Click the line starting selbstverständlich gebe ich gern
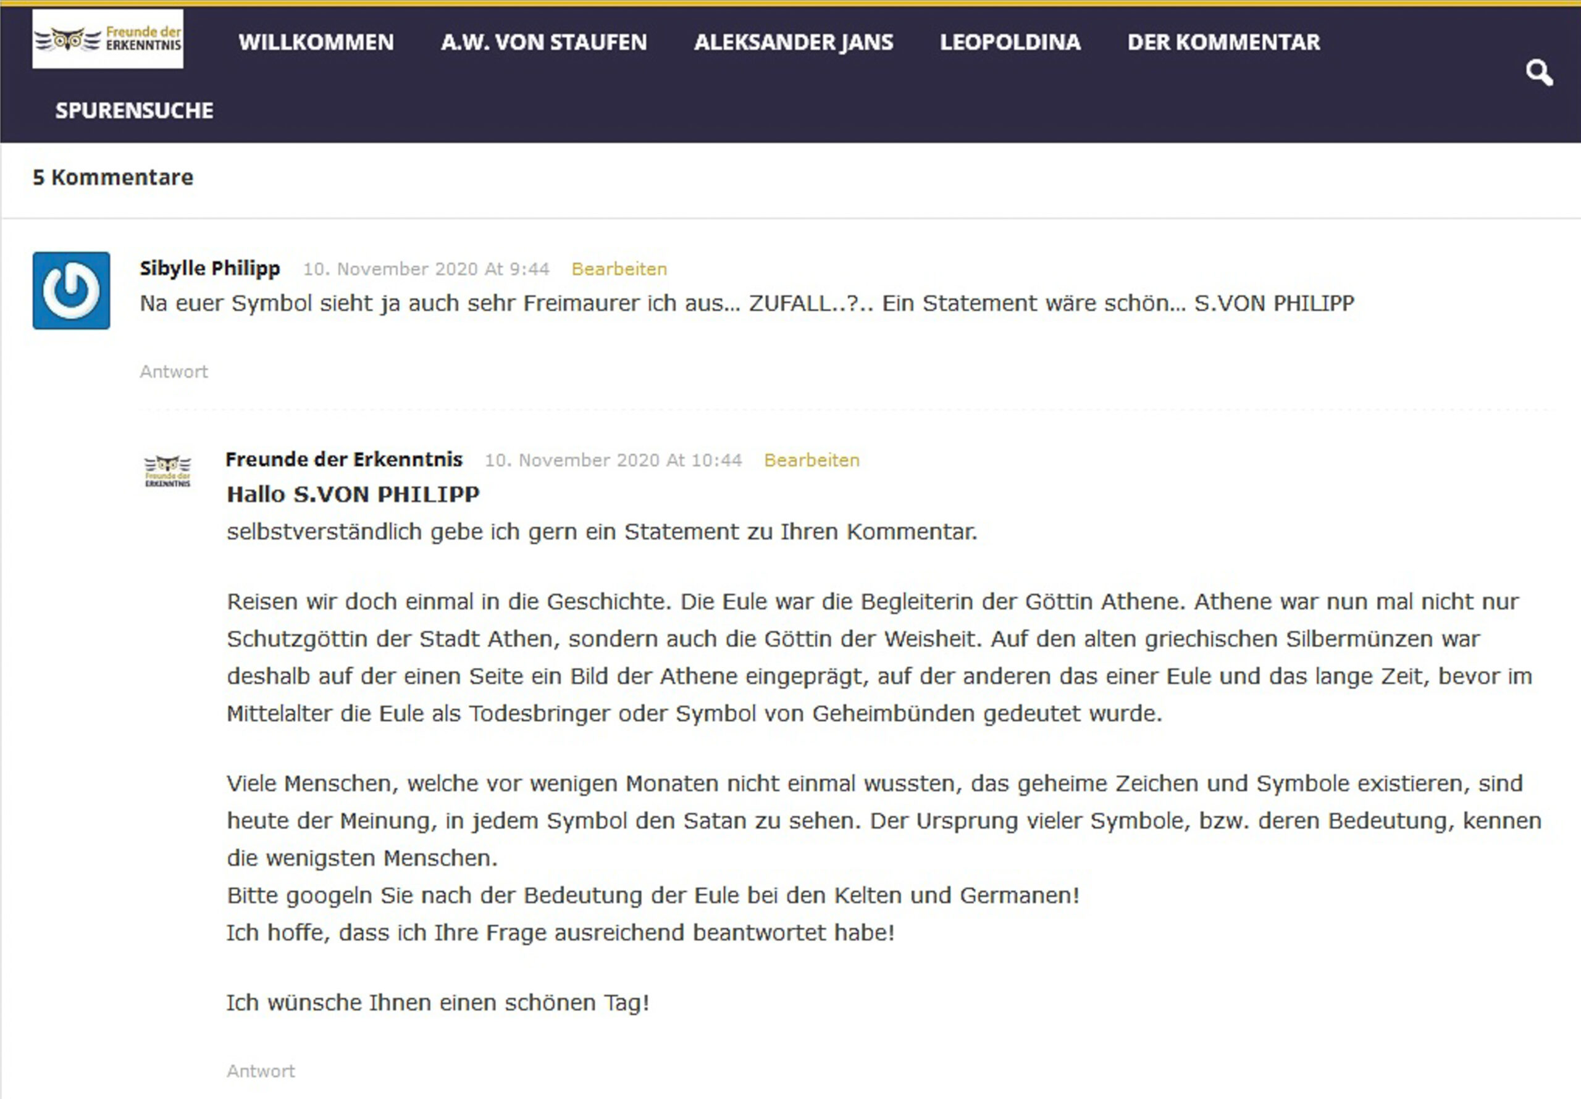1581x1099 pixels. (x=602, y=532)
